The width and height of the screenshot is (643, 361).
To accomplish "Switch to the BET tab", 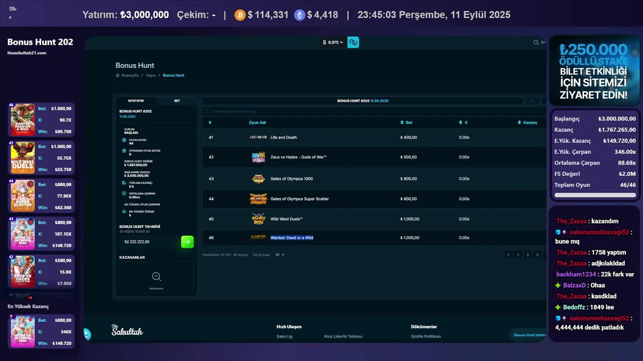I will coord(177,101).
